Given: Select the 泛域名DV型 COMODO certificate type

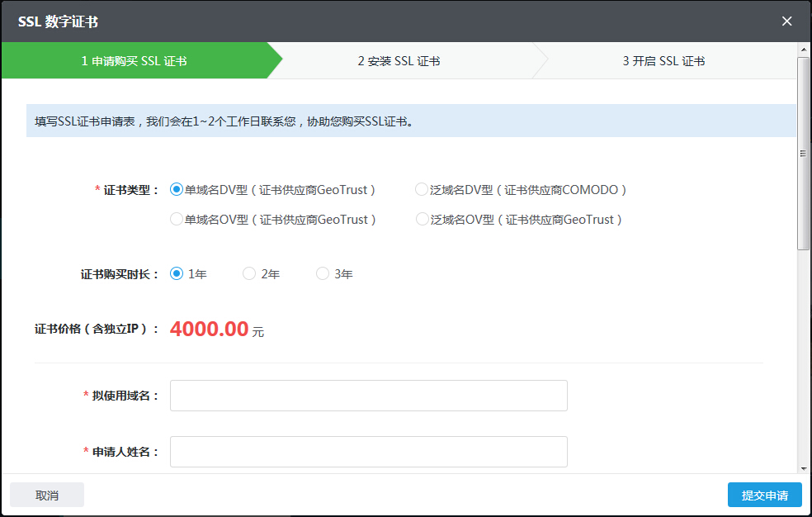Looking at the screenshot, I should tap(421, 188).
